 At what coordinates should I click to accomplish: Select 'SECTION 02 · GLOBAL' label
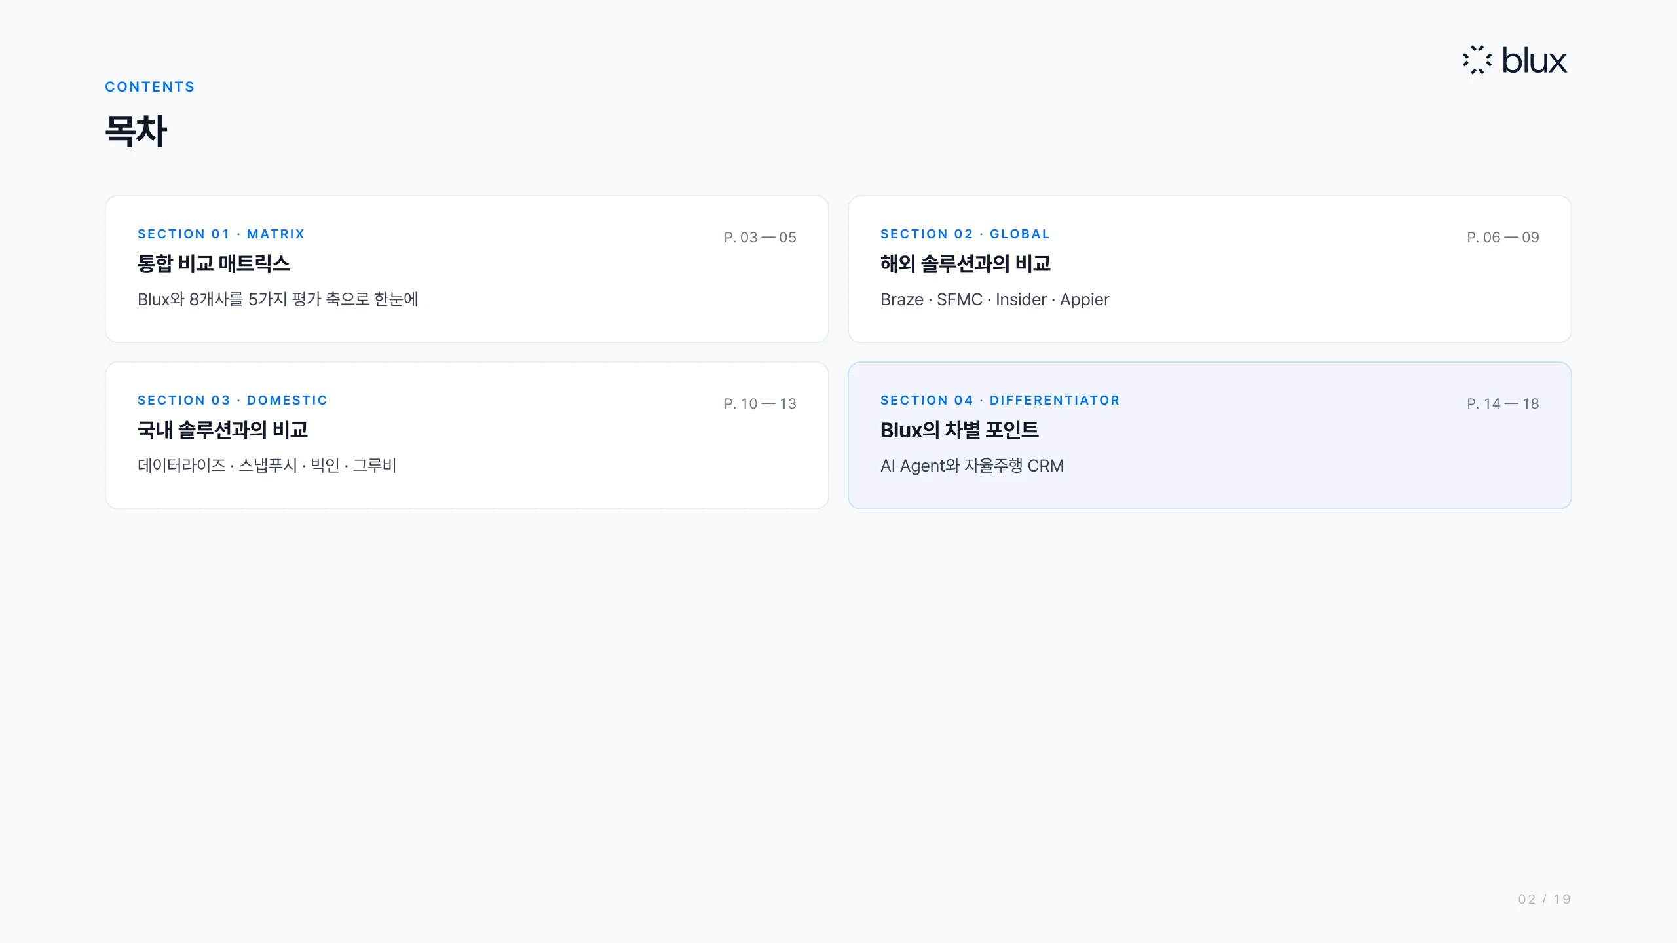point(965,234)
